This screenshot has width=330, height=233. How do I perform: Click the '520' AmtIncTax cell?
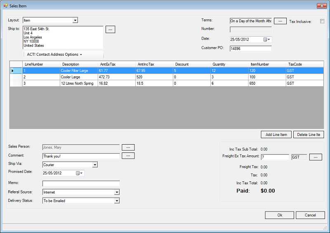pos(154,77)
